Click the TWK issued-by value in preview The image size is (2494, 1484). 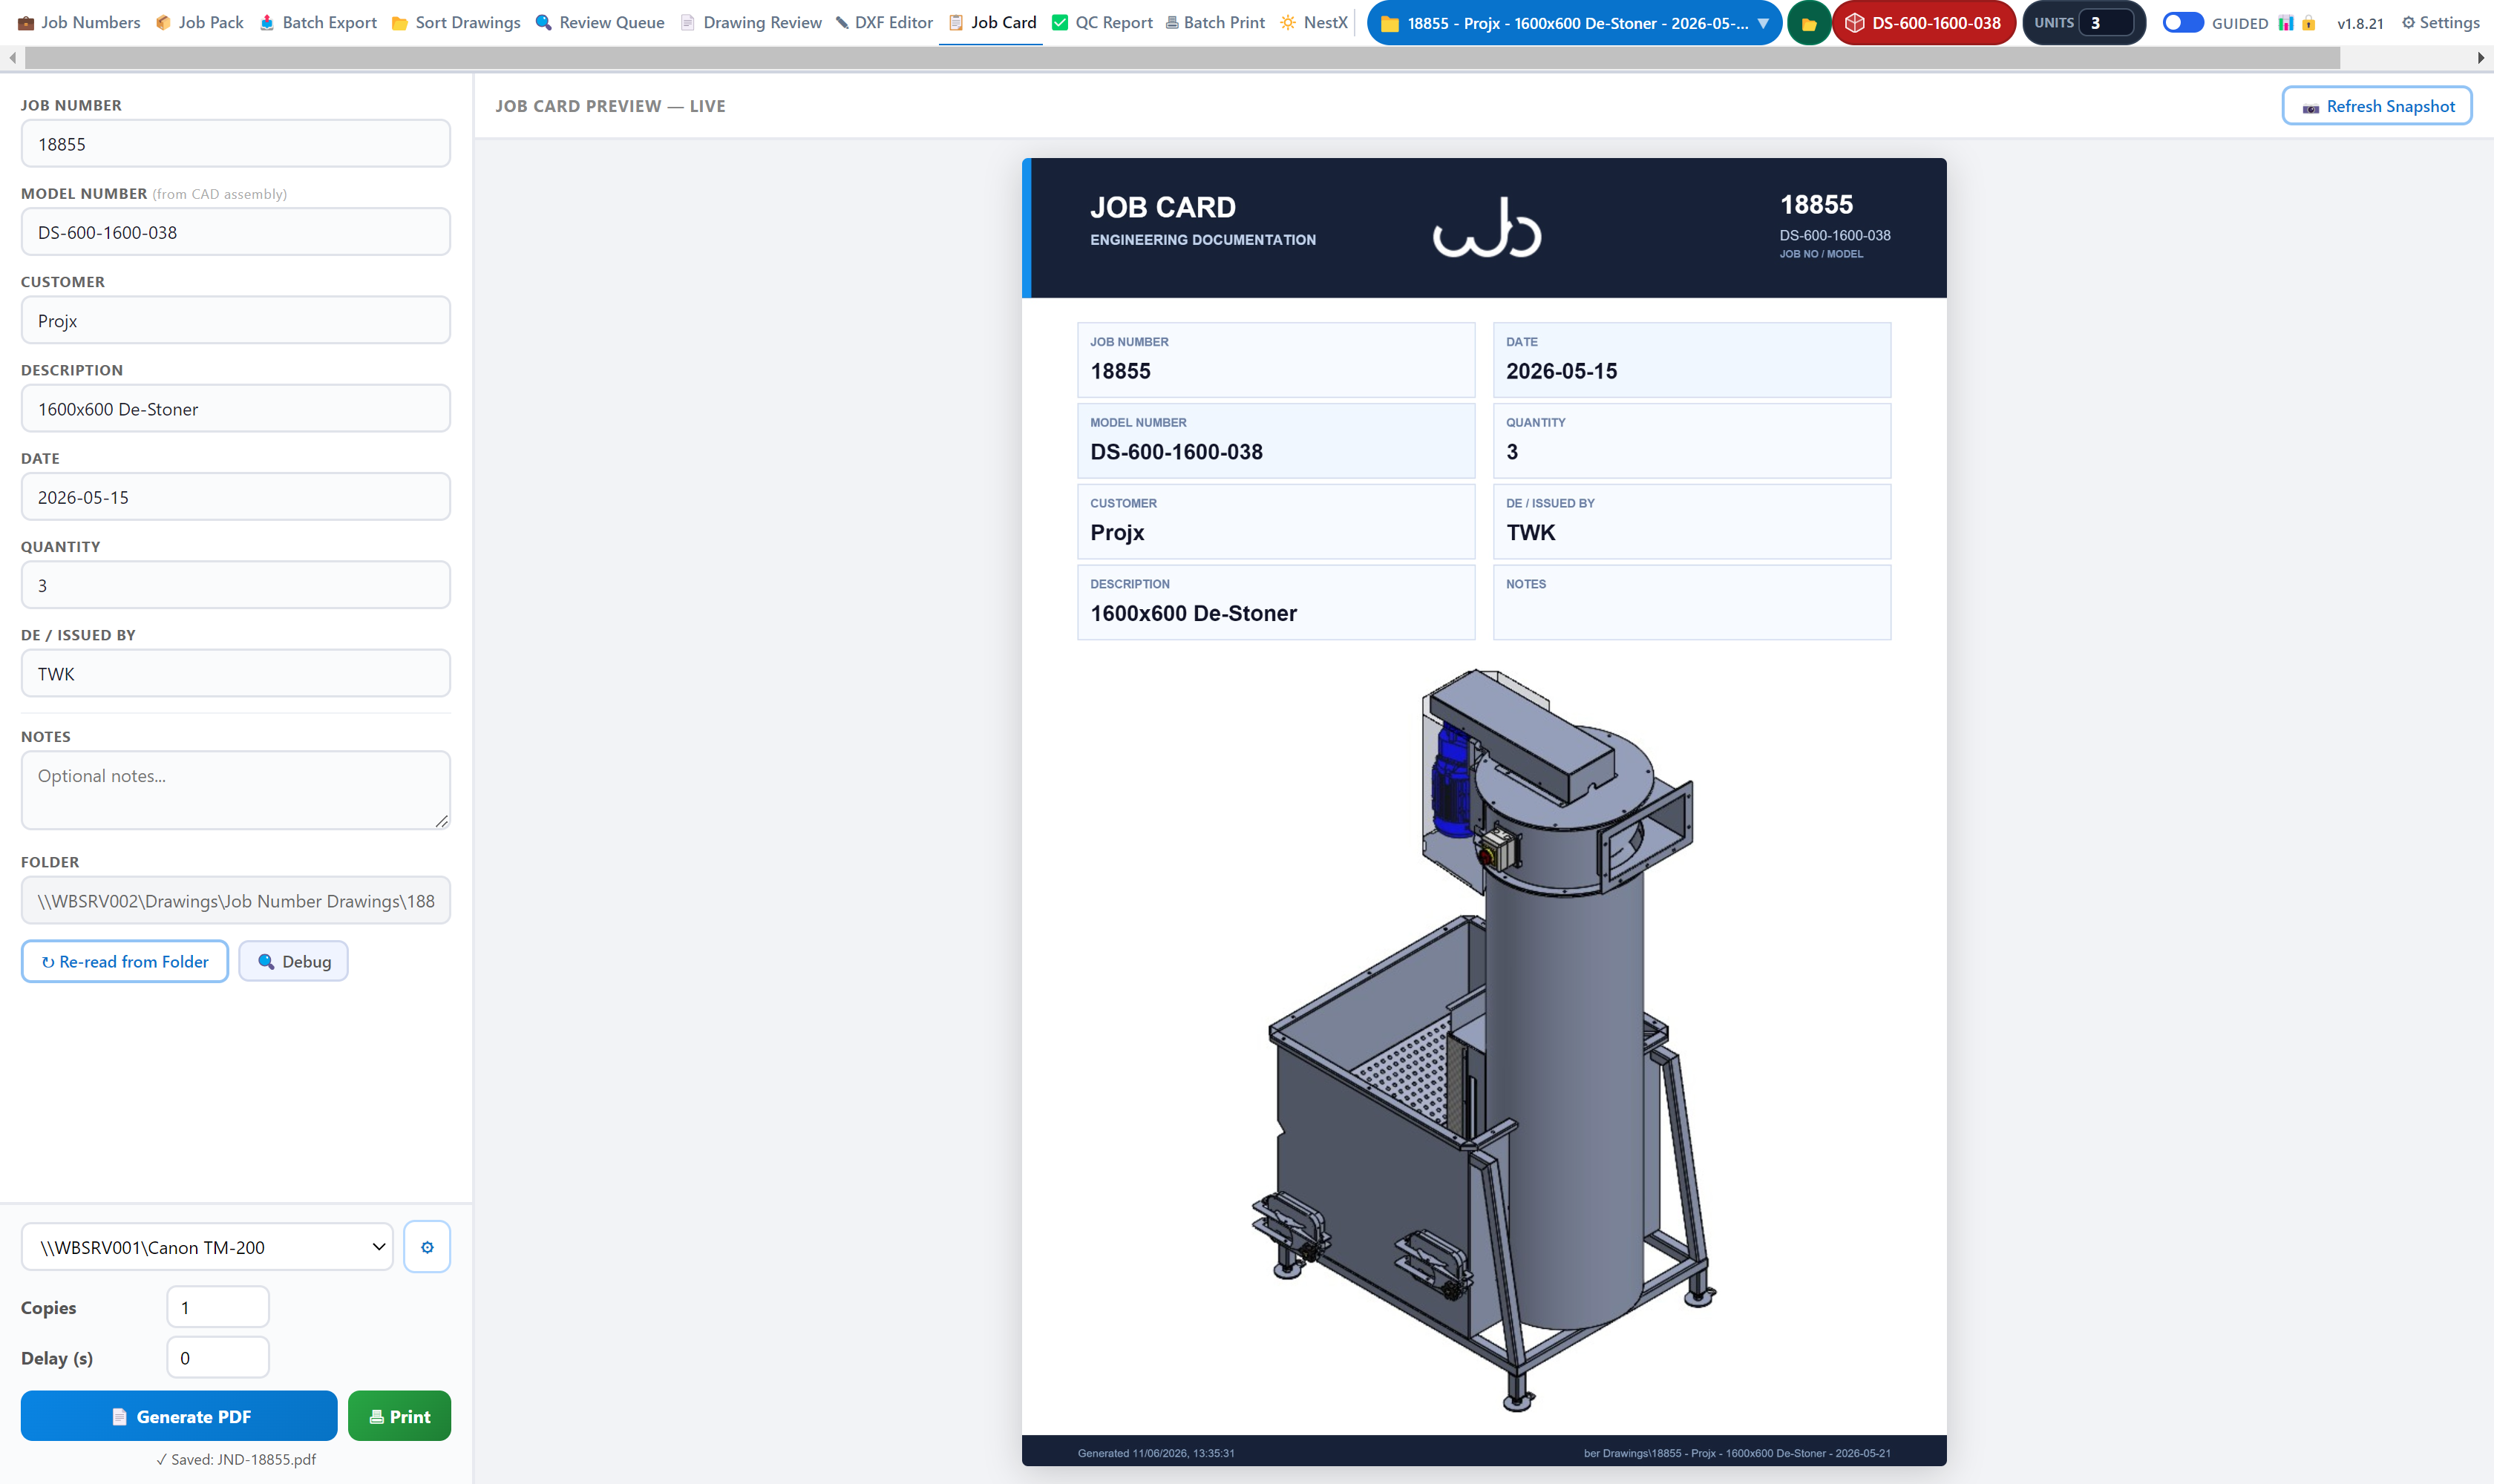coord(1531,532)
